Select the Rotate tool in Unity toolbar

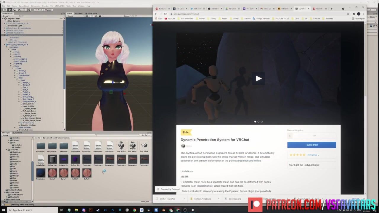[x=14, y=10]
